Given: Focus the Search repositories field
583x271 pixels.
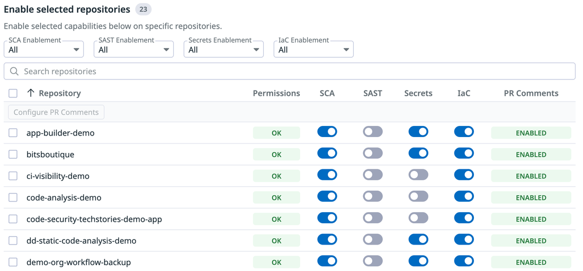Looking at the screenshot, I should (290, 71).
